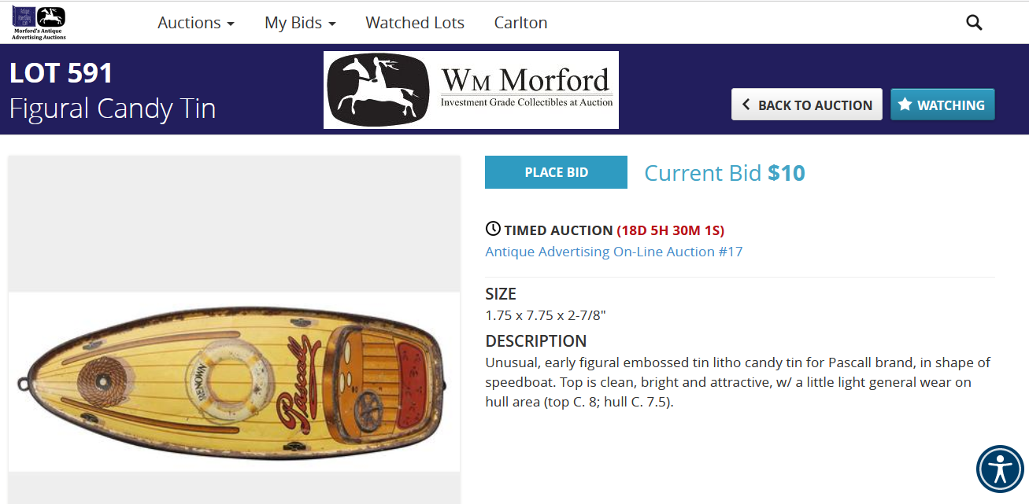Open the Watched Lots menu item
This screenshot has height=504, width=1029.
tap(415, 23)
